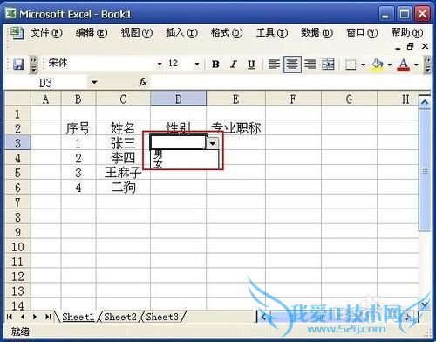The width and height of the screenshot is (436, 342).
Task: Click cell containing 二狗
Action: click(123, 188)
